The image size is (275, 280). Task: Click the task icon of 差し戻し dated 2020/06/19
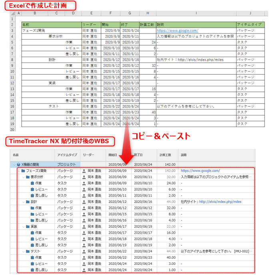(x=32, y=245)
